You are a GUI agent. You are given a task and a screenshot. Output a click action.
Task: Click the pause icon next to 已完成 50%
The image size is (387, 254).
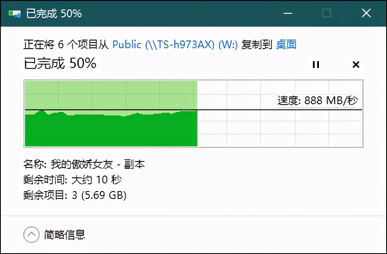(316, 65)
